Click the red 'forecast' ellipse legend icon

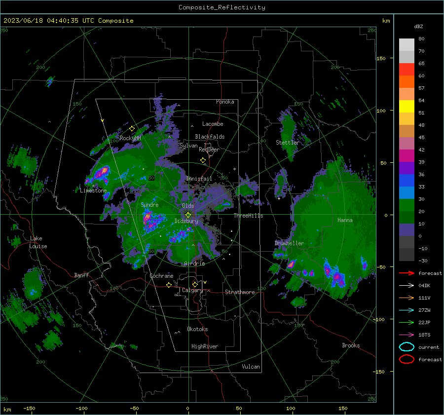pos(407,359)
